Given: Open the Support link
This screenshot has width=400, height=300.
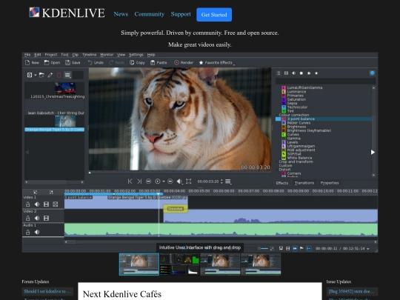Looking at the screenshot, I should (181, 14).
